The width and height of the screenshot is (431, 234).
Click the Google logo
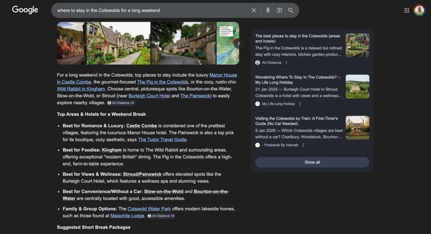click(x=25, y=10)
